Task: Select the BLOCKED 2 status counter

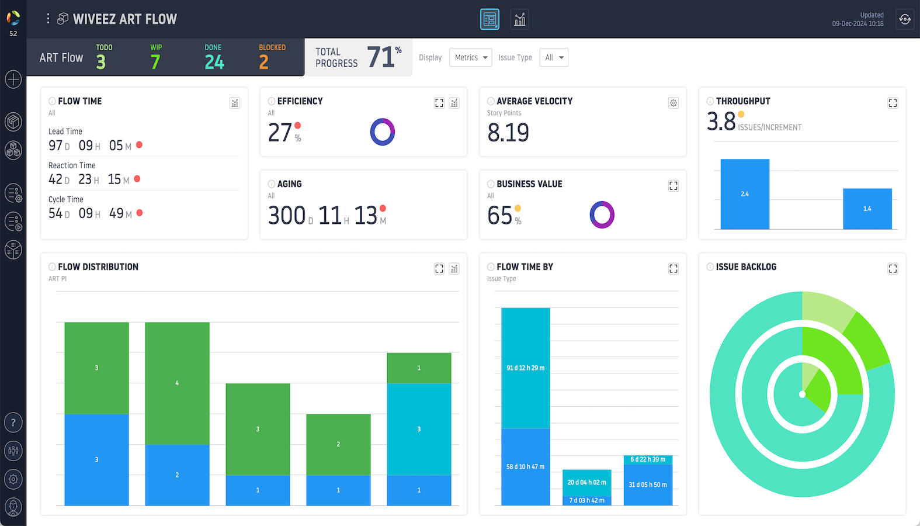Action: coord(272,57)
